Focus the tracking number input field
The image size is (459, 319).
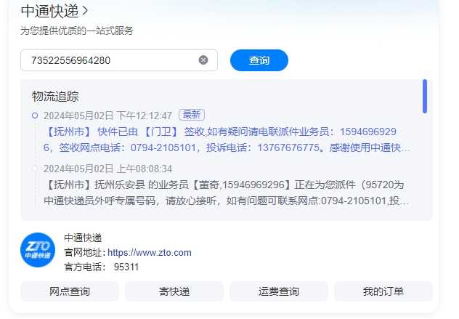[119, 60]
